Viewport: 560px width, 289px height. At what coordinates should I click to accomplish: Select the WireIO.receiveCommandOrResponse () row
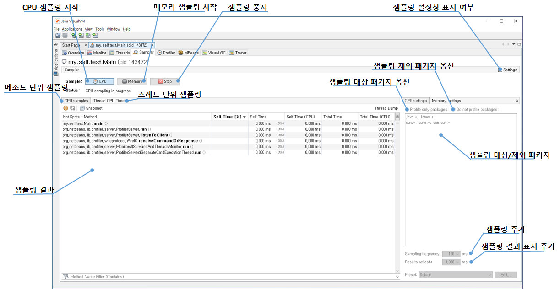click(x=228, y=141)
